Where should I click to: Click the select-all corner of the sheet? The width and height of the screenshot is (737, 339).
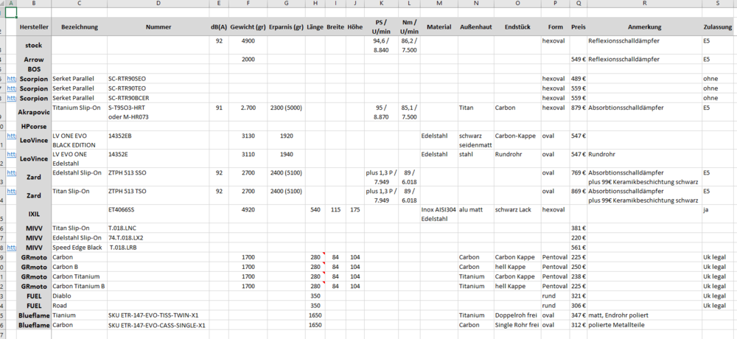(x=2, y=4)
